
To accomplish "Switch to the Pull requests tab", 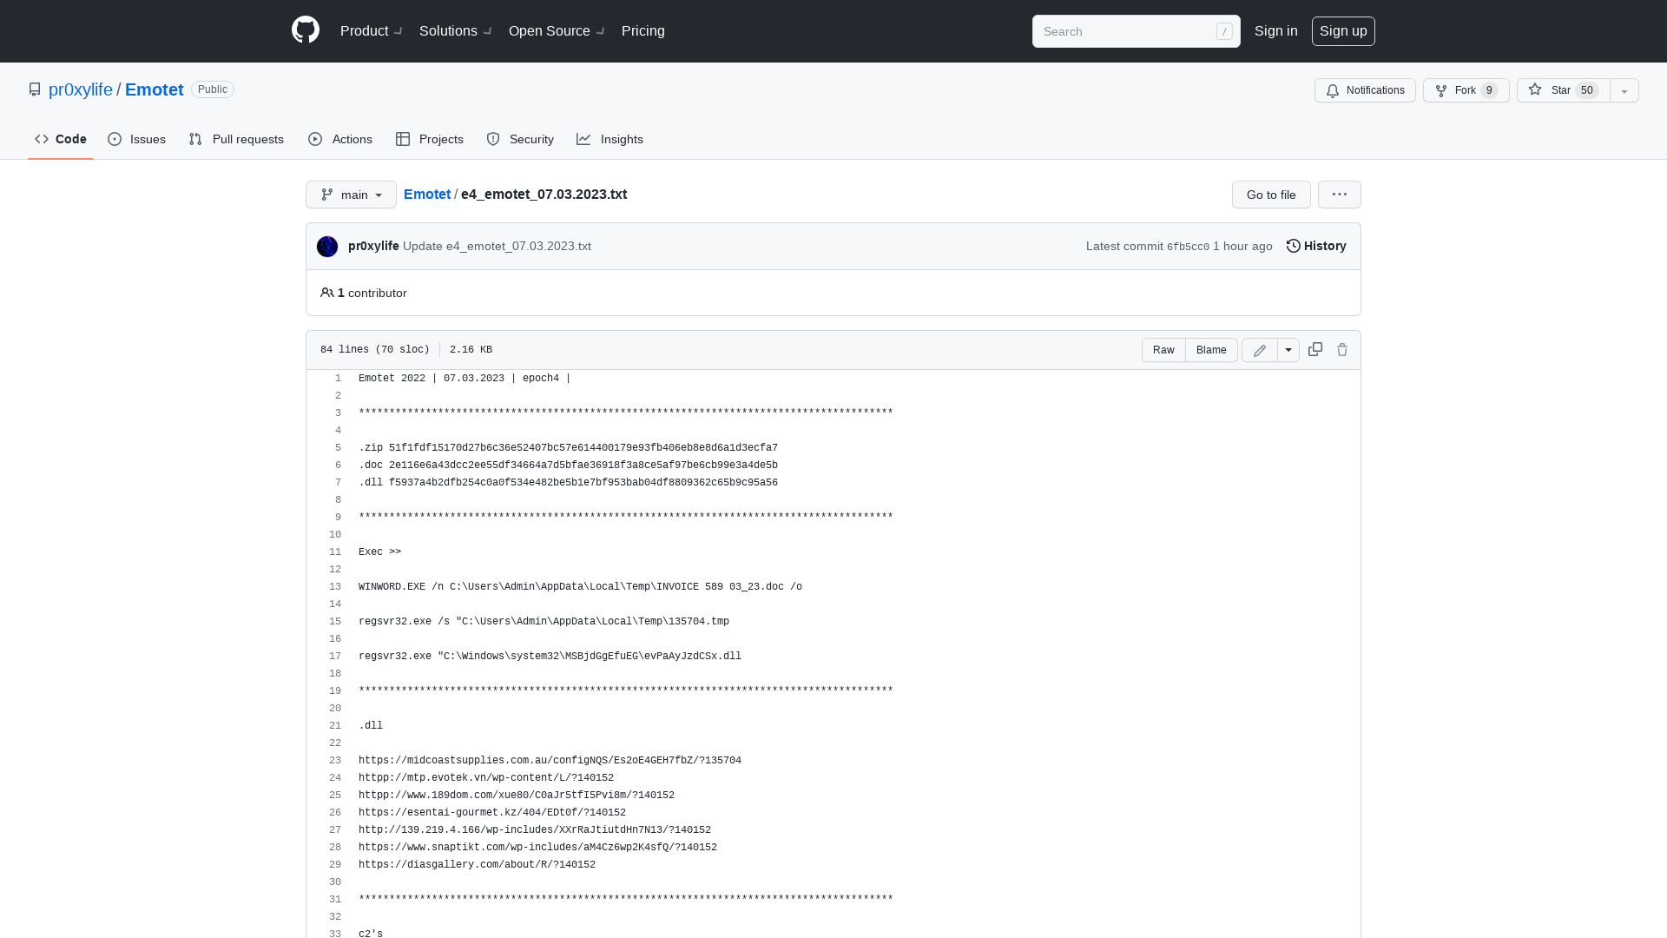I will pos(236,139).
